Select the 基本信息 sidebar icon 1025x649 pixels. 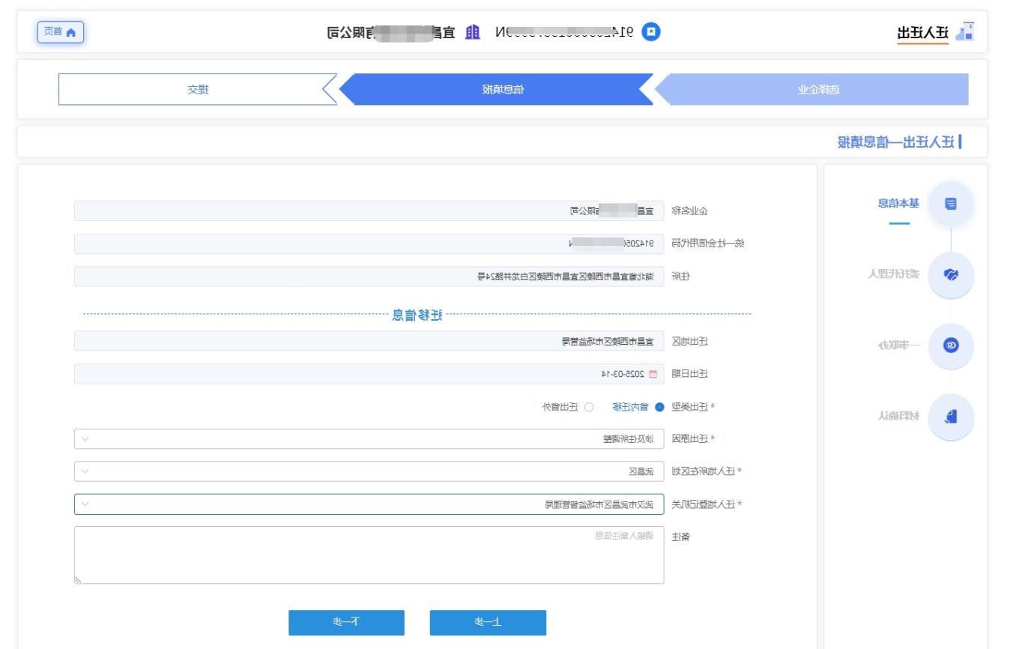951,203
